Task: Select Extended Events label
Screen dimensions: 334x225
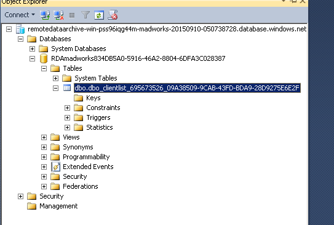Action: [x=88, y=167]
